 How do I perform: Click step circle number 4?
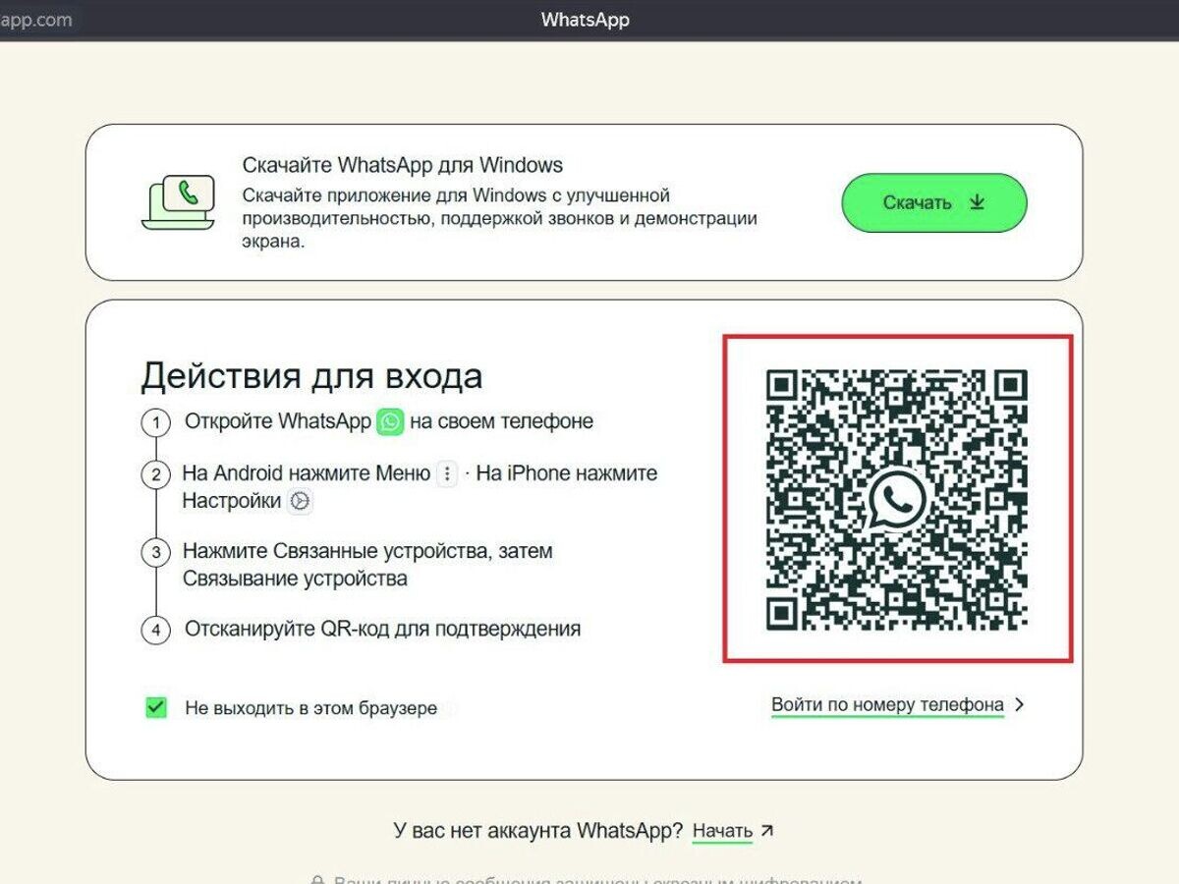154,629
